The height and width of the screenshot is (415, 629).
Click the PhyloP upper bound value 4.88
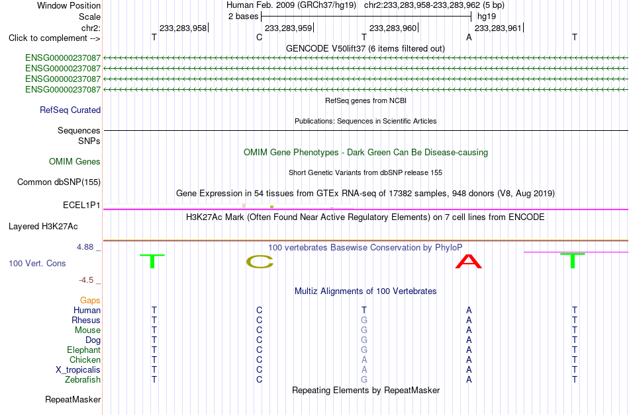pyautogui.click(x=85, y=247)
